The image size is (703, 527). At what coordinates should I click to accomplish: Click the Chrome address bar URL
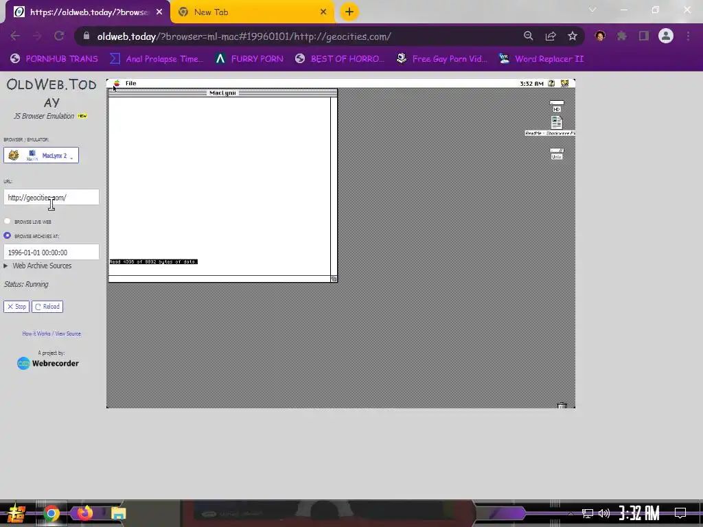244,36
